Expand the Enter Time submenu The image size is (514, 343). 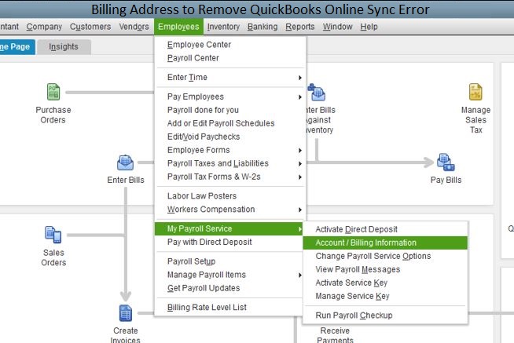[x=230, y=77]
